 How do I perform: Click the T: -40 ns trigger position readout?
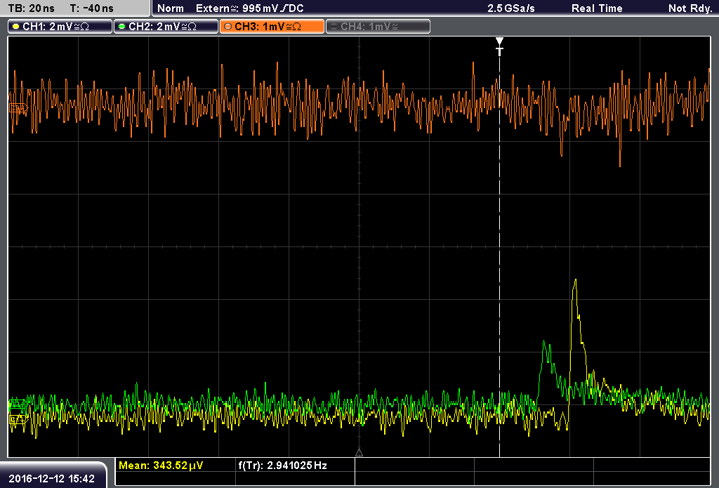point(92,8)
